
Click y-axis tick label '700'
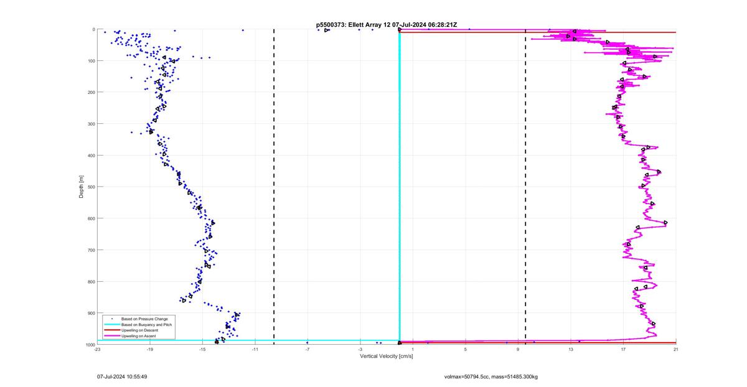pos(90,250)
